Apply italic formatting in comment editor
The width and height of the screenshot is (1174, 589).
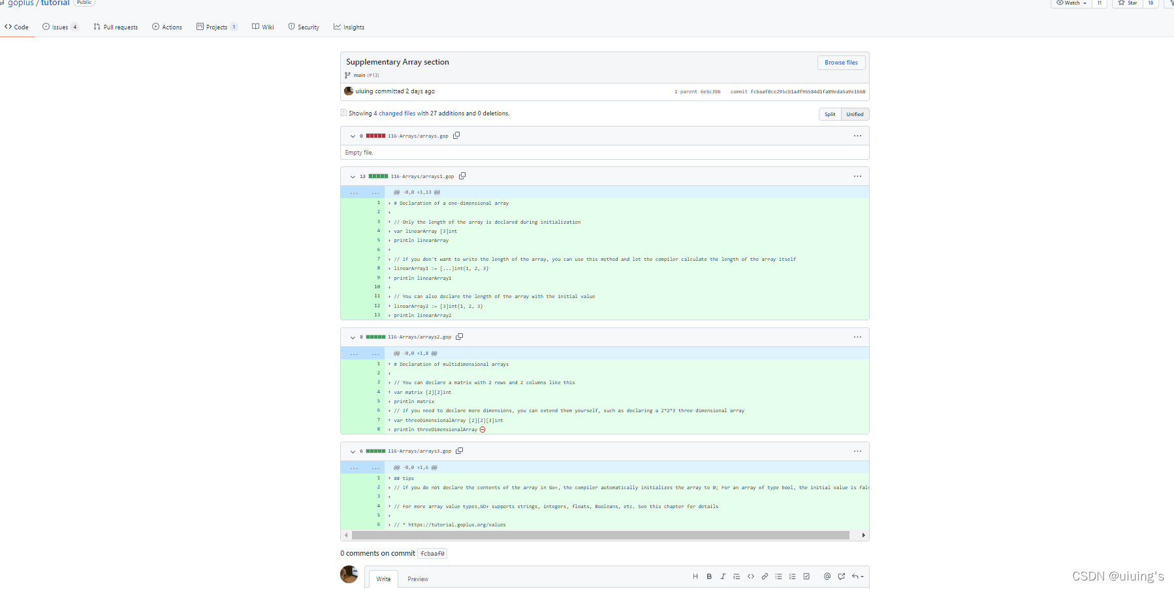(x=723, y=577)
